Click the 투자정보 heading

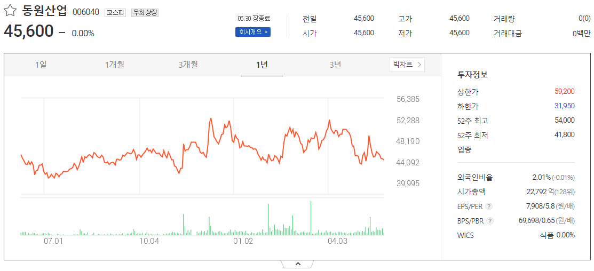click(x=473, y=75)
